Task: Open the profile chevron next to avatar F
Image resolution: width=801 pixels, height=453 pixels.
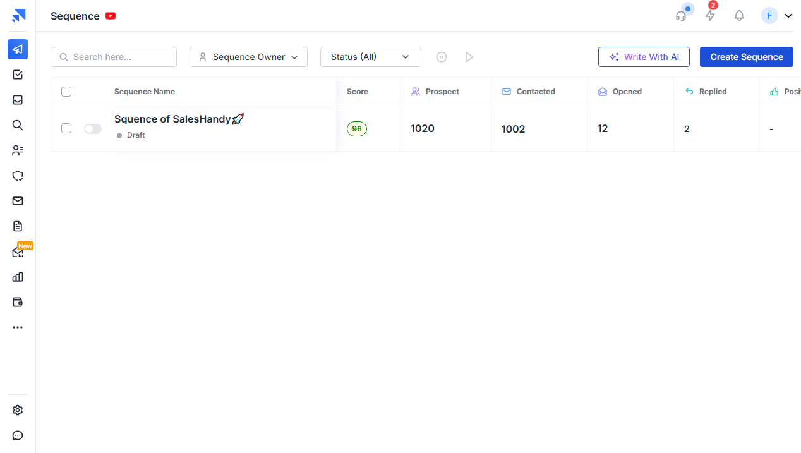Action: 788,15
